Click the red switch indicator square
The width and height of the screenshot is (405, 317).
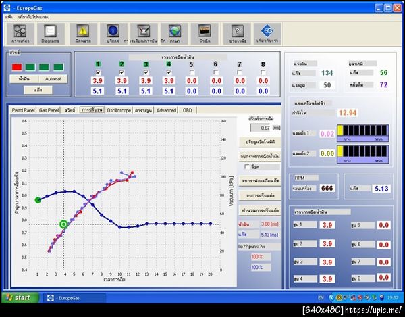click(17, 67)
